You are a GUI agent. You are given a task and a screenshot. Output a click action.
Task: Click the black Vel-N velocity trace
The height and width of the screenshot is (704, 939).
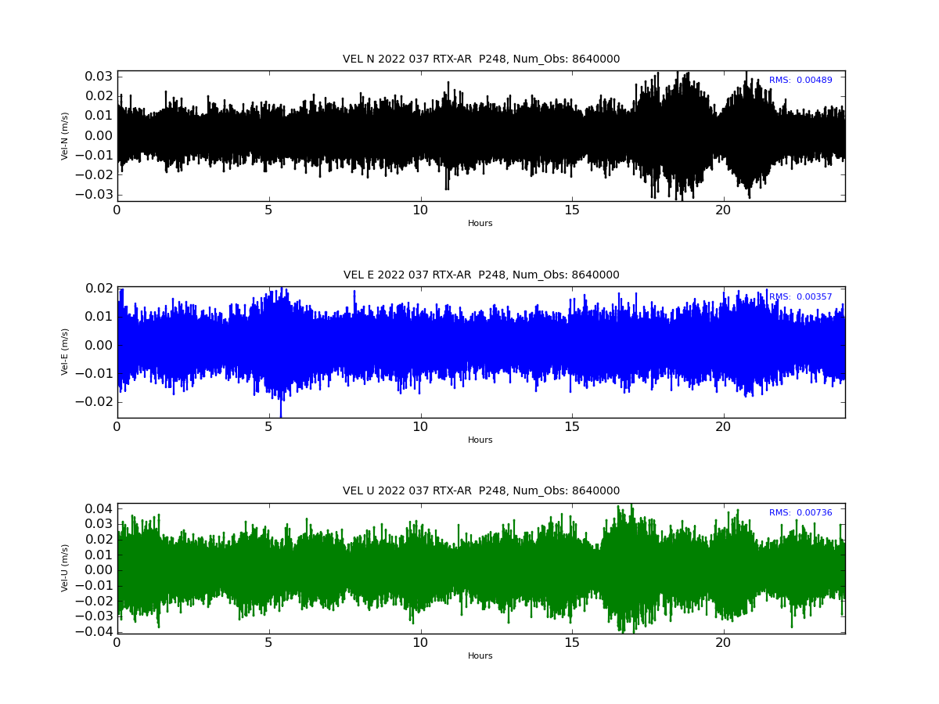pos(481,135)
